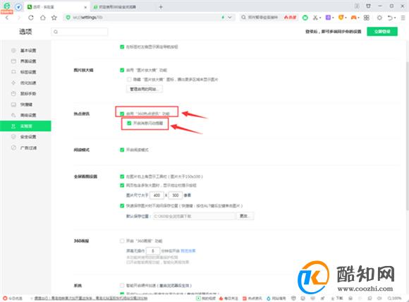Toggle the 360 hot news feature checkbox
This screenshot has width=409, height=302.
(122, 114)
